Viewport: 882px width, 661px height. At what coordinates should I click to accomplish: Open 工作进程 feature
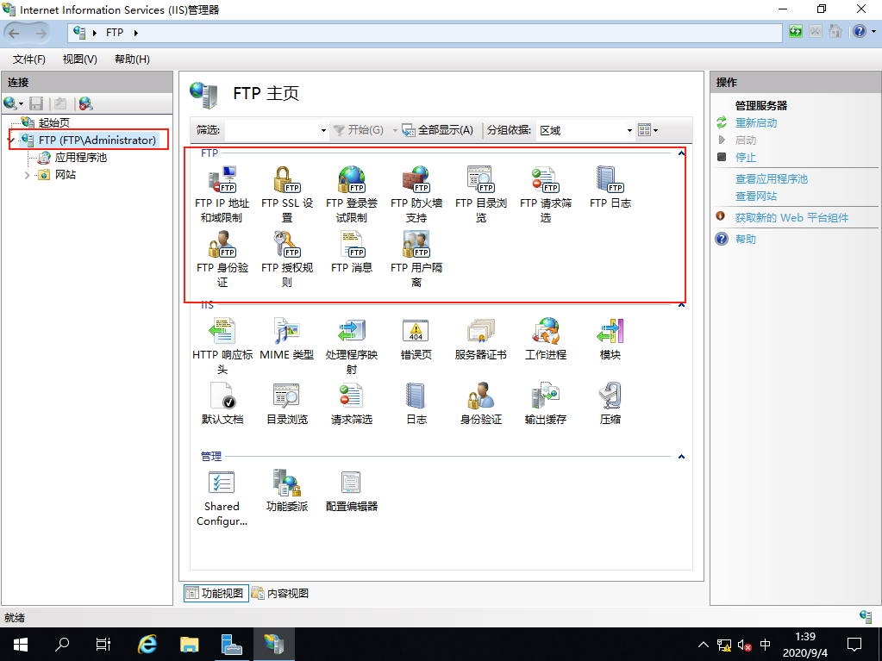(546, 339)
